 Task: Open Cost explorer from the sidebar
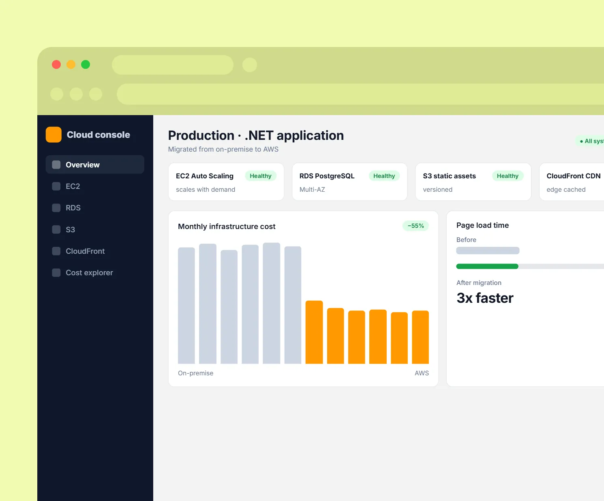[x=95, y=273]
